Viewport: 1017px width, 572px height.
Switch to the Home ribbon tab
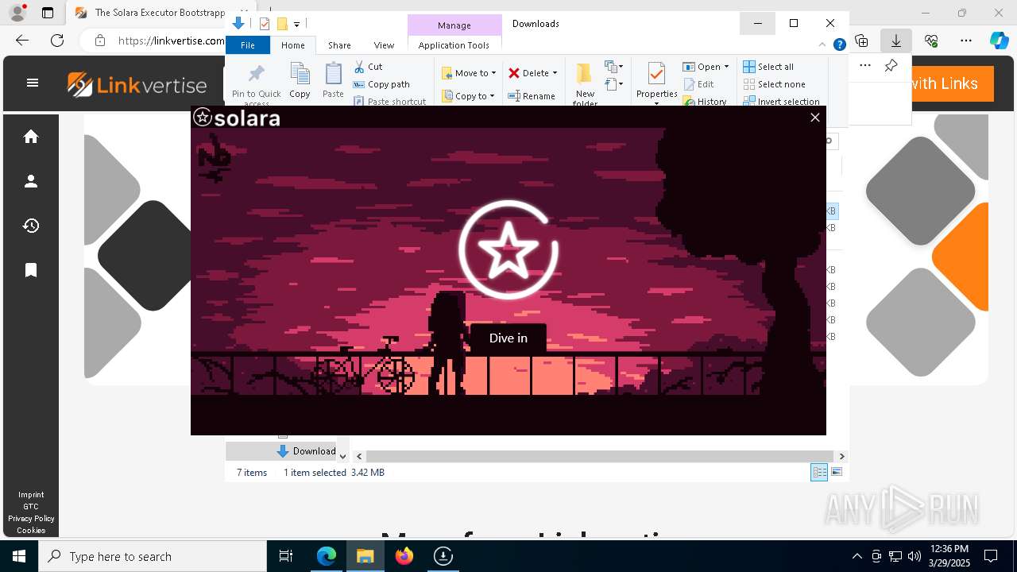[292, 45]
